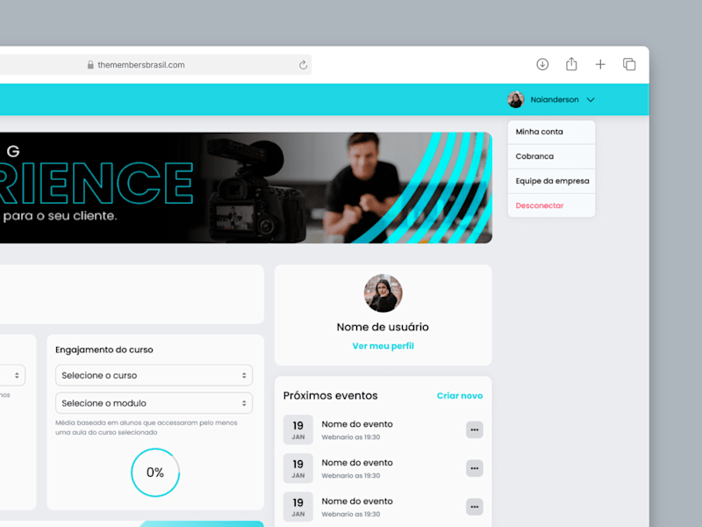
Task: Follow the Ver meu perfil link
Action: coord(383,346)
